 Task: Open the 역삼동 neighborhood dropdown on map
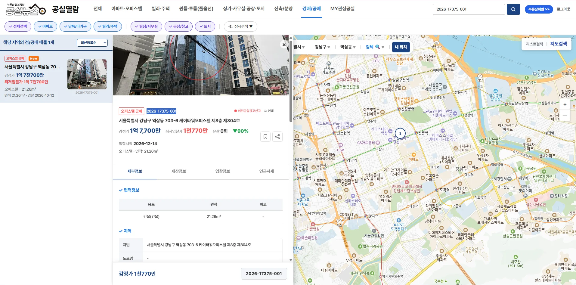[348, 47]
